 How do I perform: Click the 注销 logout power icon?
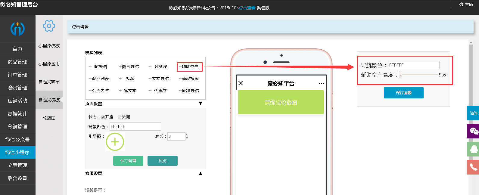(461, 5)
